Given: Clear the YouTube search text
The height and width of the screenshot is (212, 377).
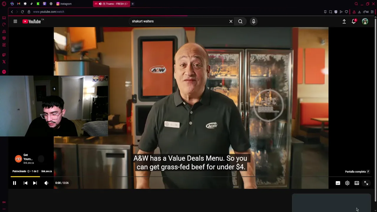Looking at the screenshot, I should click(231, 21).
